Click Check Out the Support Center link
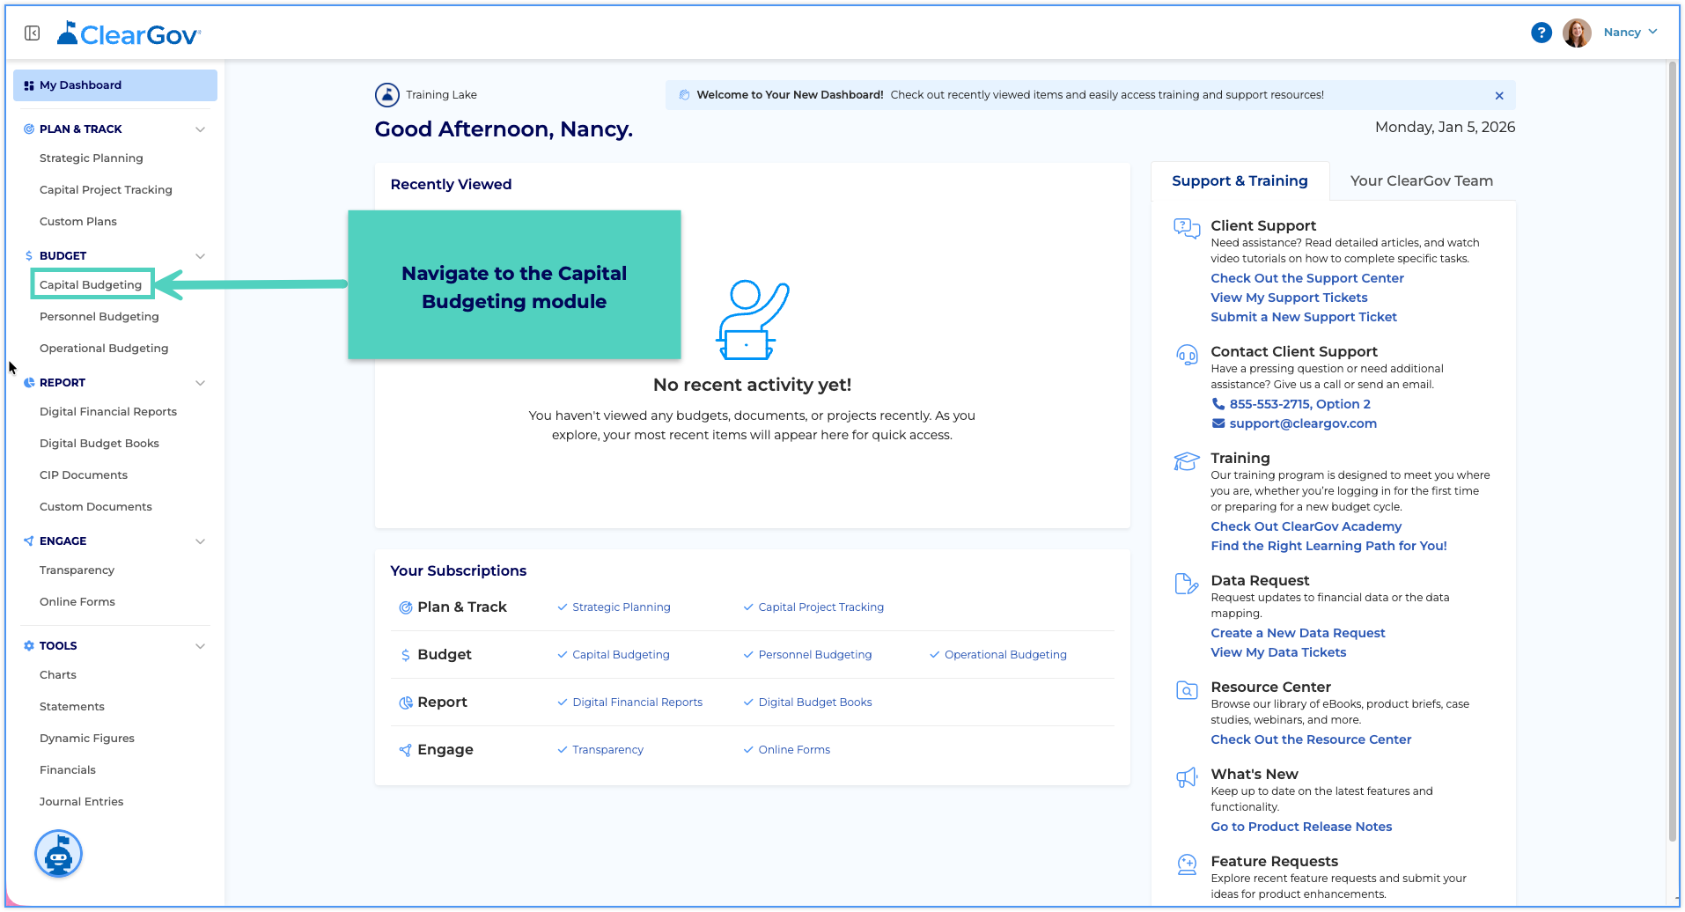Image resolution: width=1685 pixels, height=912 pixels. (1306, 278)
